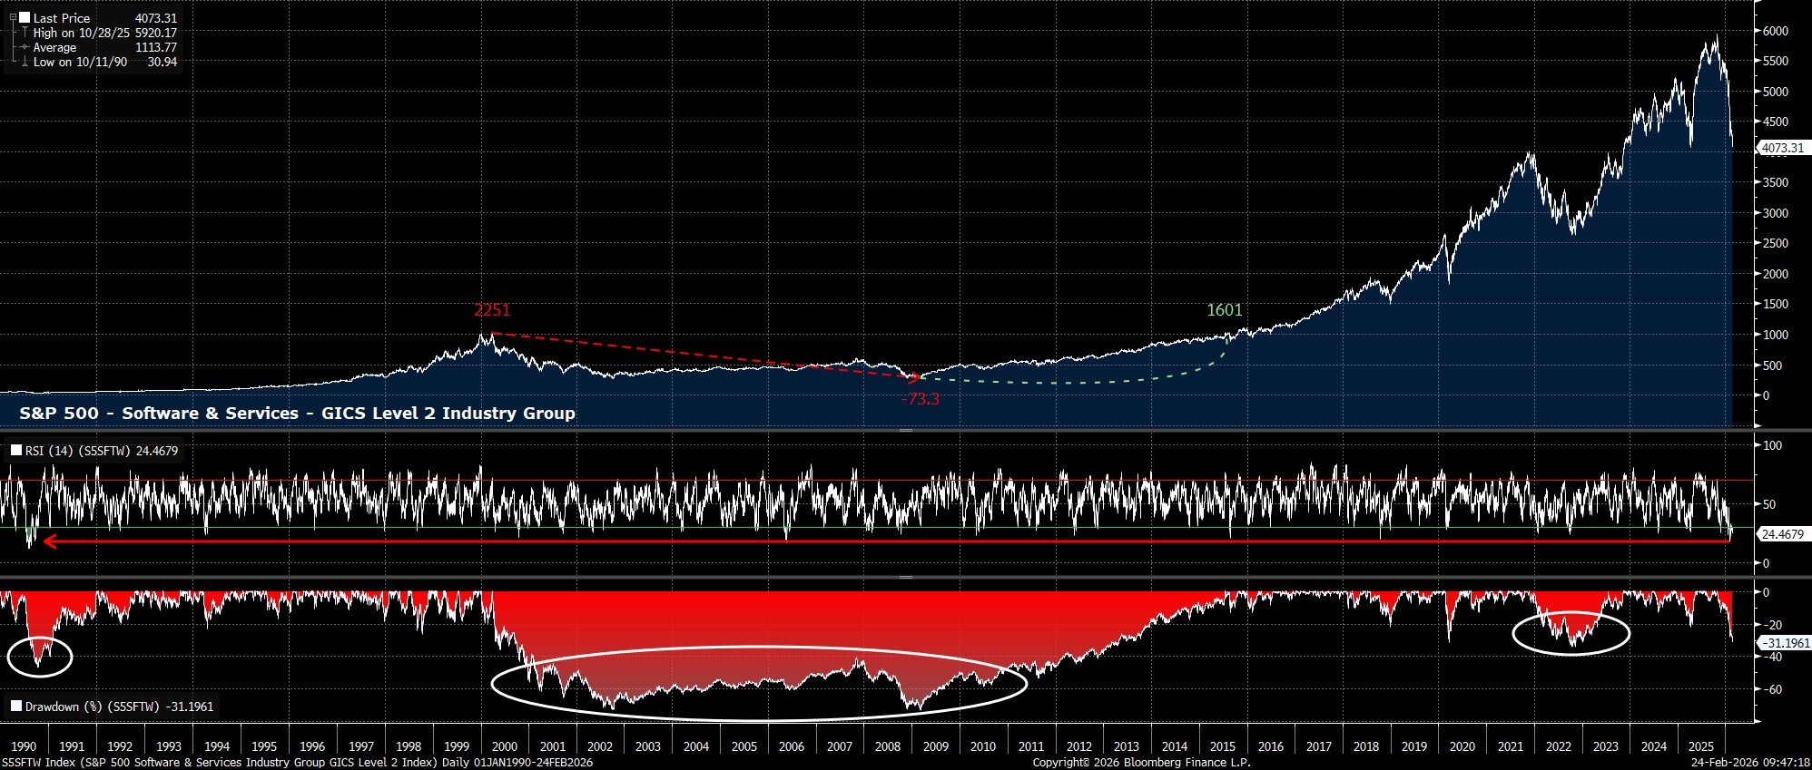Click the 2008 label on time axis
Image resolution: width=1812 pixels, height=770 pixels.
887,746
